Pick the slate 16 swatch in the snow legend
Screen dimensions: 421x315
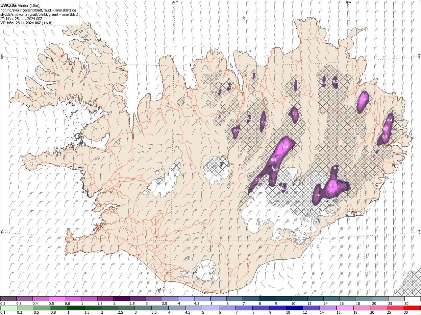(x=348, y=299)
